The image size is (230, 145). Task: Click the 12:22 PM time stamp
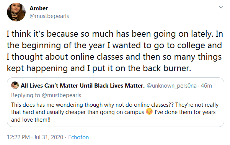click(x=18, y=137)
